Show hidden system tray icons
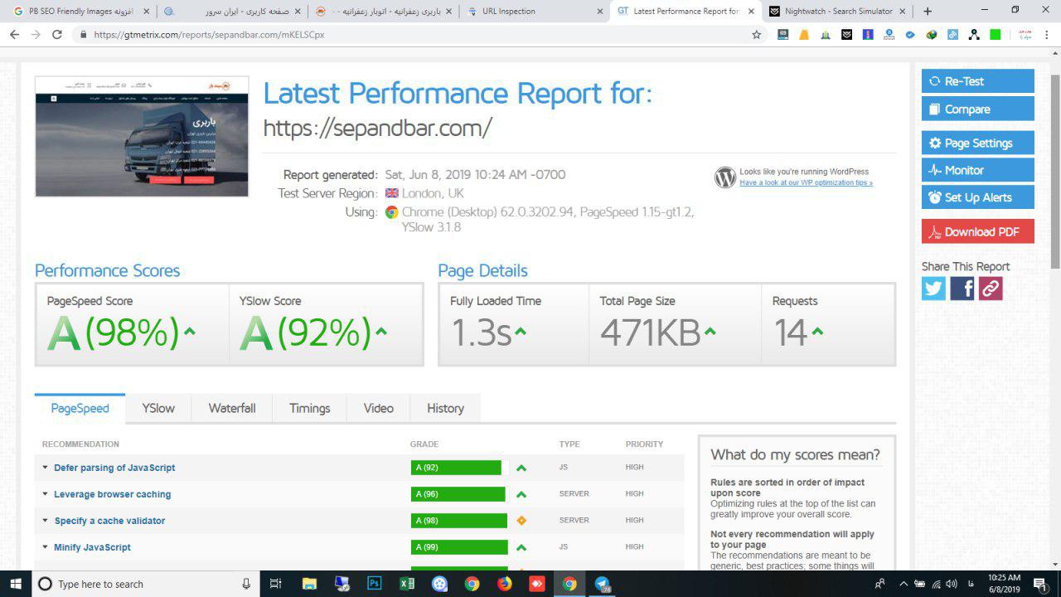This screenshot has height=597, width=1061. click(904, 584)
